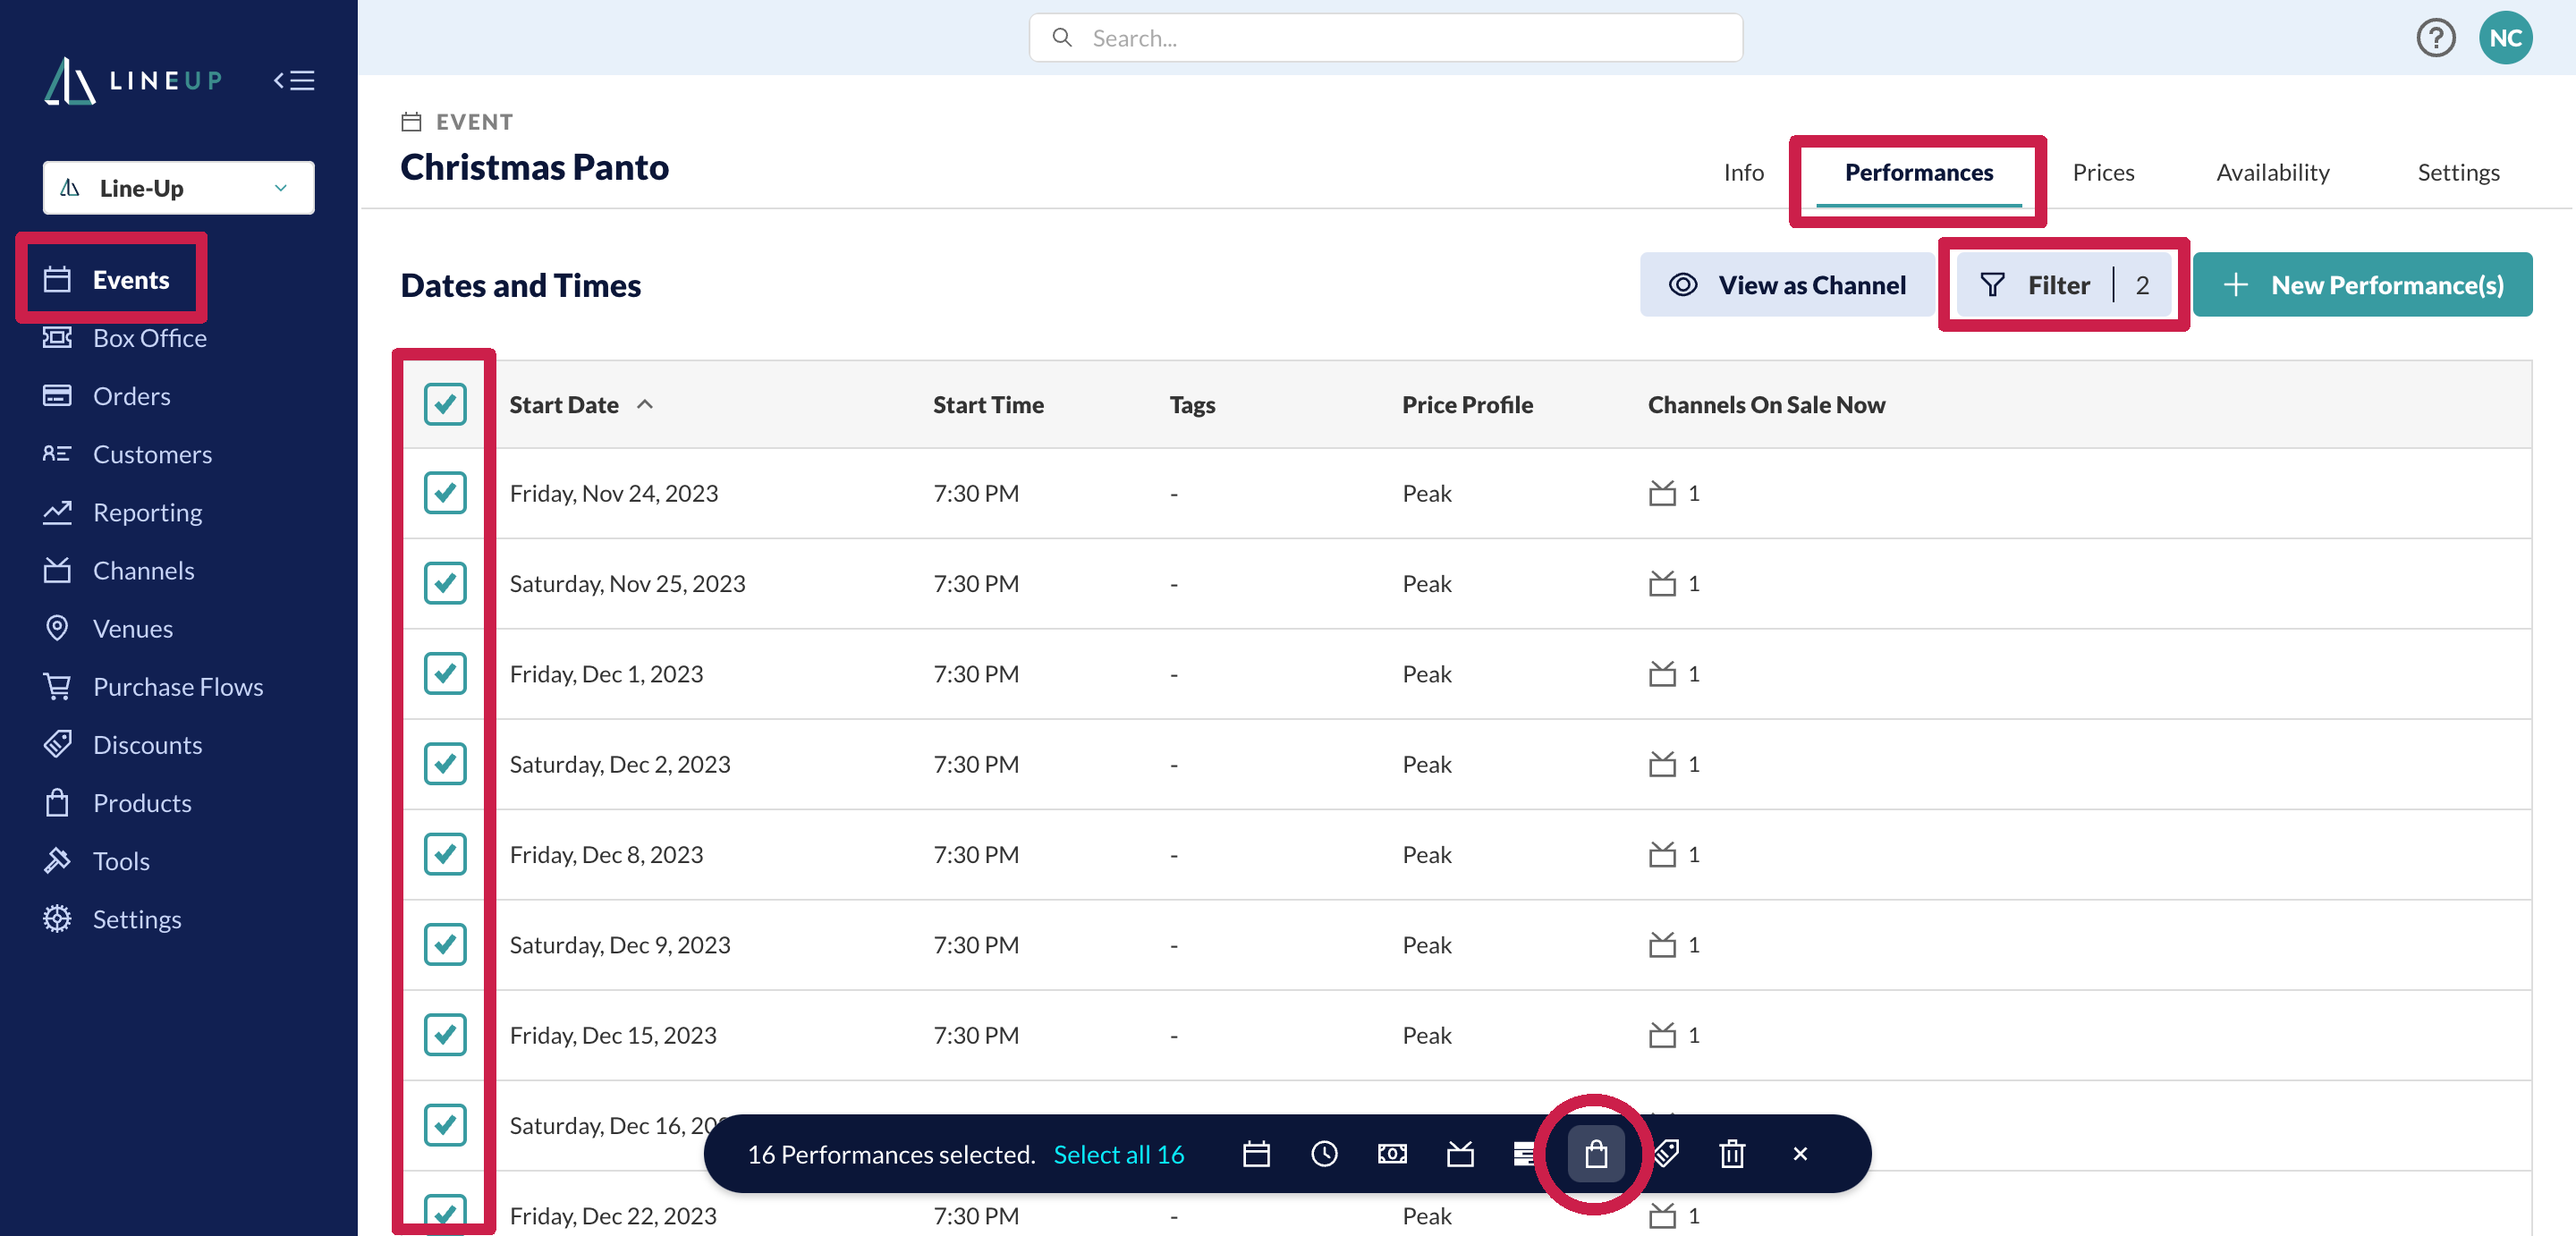2576x1236 pixels.
Task: Click channel icon in Nov 25 row
Action: point(1662,583)
